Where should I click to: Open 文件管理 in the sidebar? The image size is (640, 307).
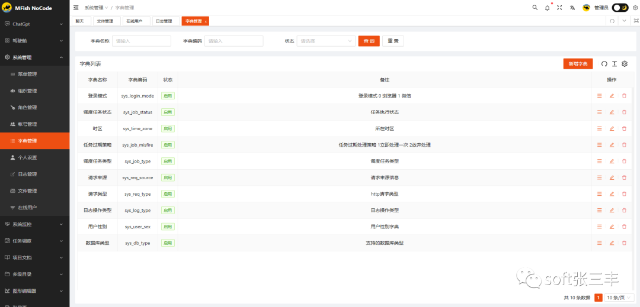pyautogui.click(x=35, y=190)
